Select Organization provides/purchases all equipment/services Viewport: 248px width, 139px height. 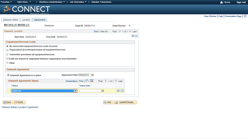click(x=7, y=50)
